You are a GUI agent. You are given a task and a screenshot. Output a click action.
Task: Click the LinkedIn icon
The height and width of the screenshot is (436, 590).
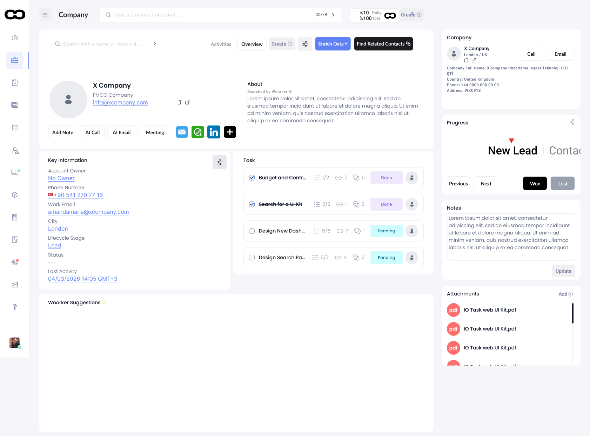[214, 132]
